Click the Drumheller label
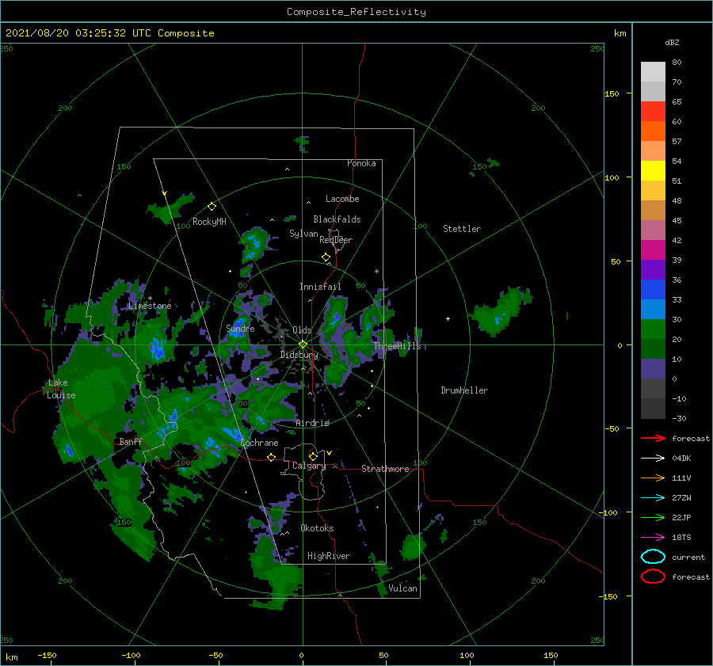 pos(464,390)
